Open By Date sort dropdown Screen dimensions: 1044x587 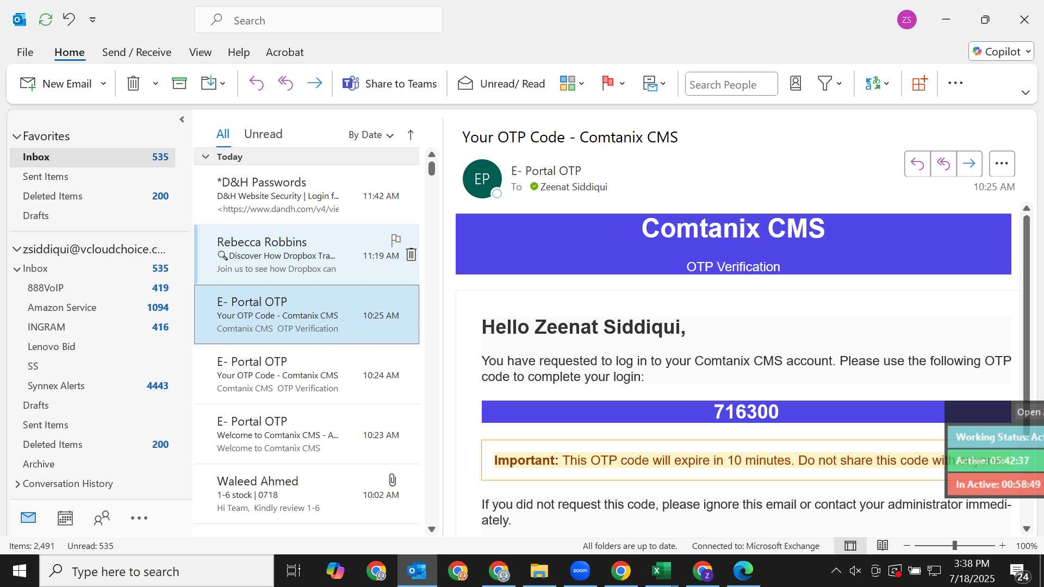[x=371, y=135]
